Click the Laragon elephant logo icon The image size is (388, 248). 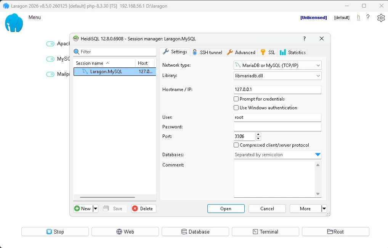pyautogui.click(x=14, y=23)
